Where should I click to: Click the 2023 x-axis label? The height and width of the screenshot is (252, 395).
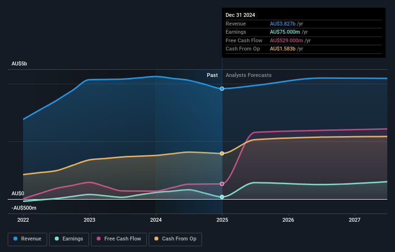(89, 220)
